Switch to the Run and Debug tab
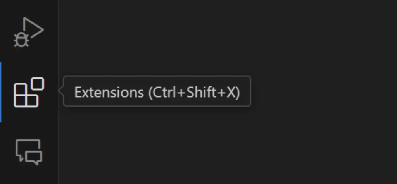The image size is (397, 184). tap(28, 33)
